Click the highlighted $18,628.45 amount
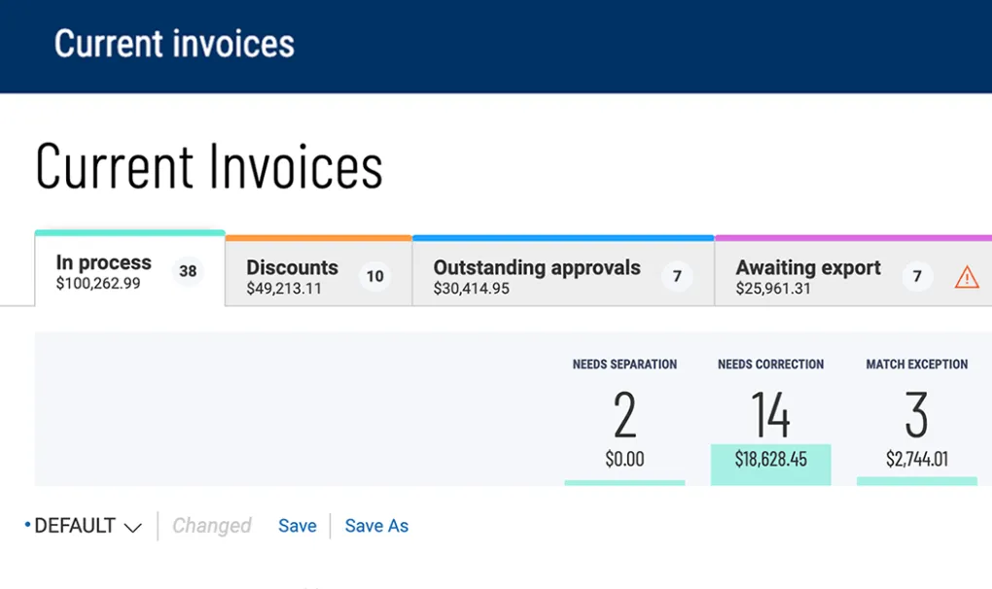The height and width of the screenshot is (589, 992). [x=770, y=459]
